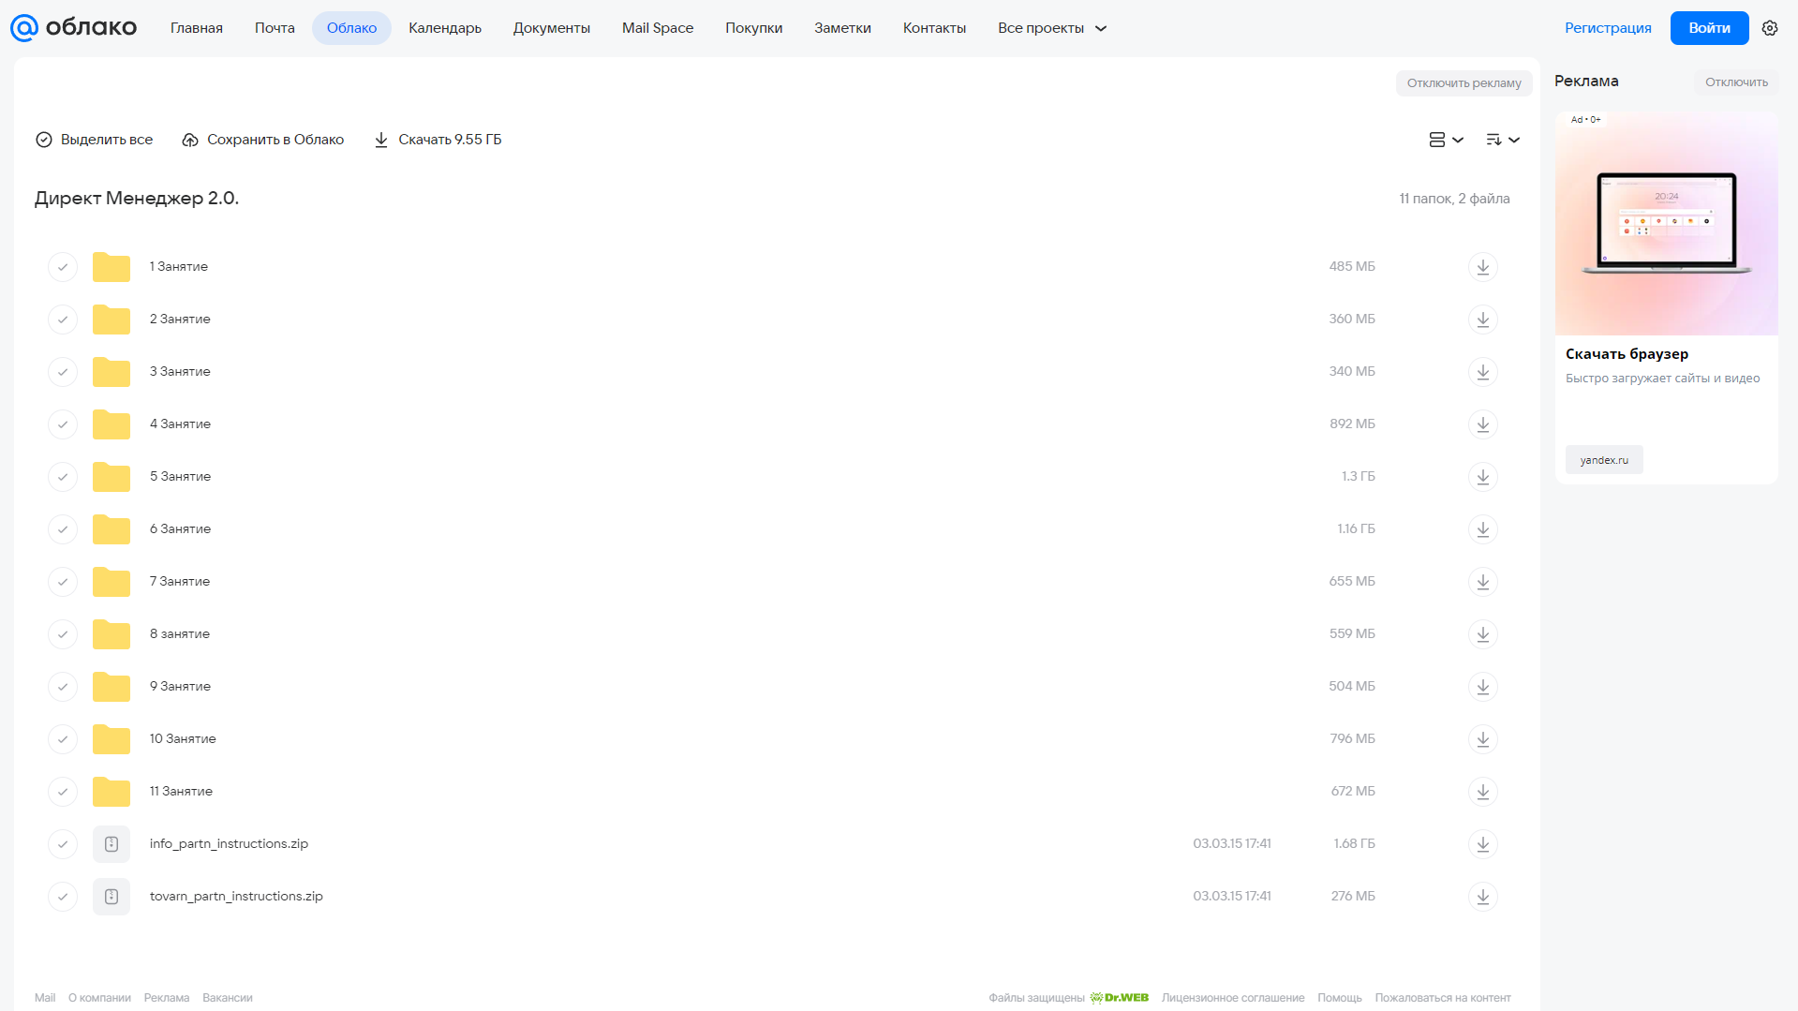Open the view mode dropdown
Screen dimensions: 1798x1011
[1446, 140]
